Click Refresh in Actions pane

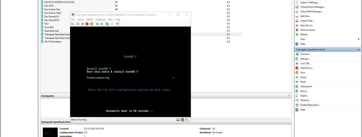point(304,35)
